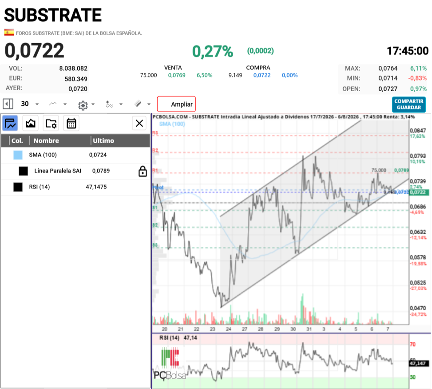
Task: Click the MIN value 0,0714
Action: pos(388,78)
